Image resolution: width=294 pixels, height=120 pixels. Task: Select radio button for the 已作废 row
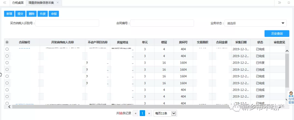coord(7,63)
